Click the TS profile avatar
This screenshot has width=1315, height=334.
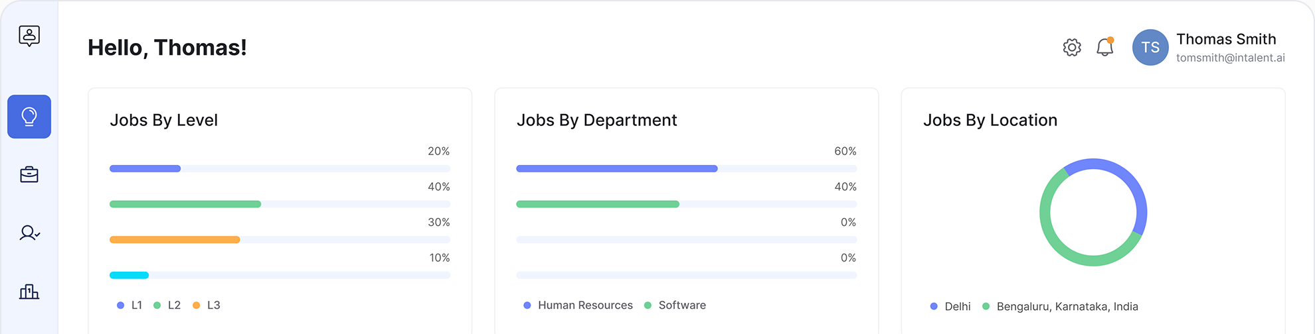[x=1150, y=47]
